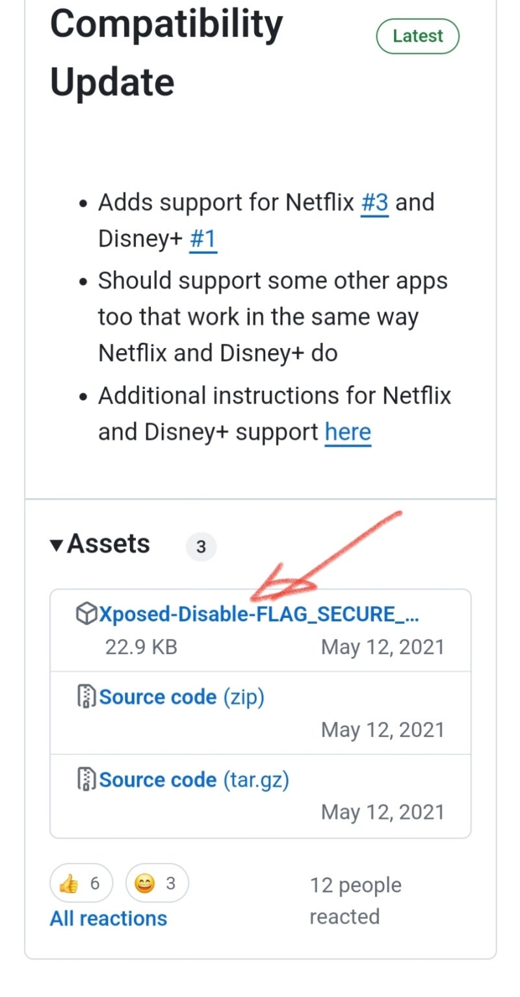
Task: Click the May 12, 2021 date under Source code (tar.gz)
Action: point(382,812)
